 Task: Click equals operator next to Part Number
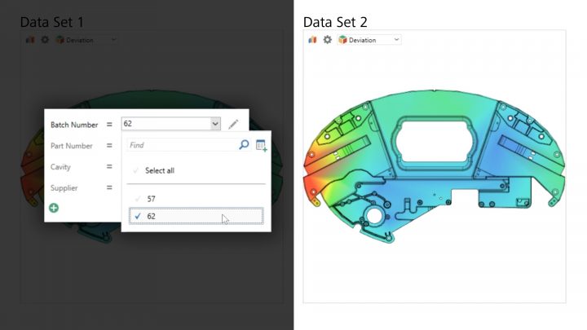[108, 146]
